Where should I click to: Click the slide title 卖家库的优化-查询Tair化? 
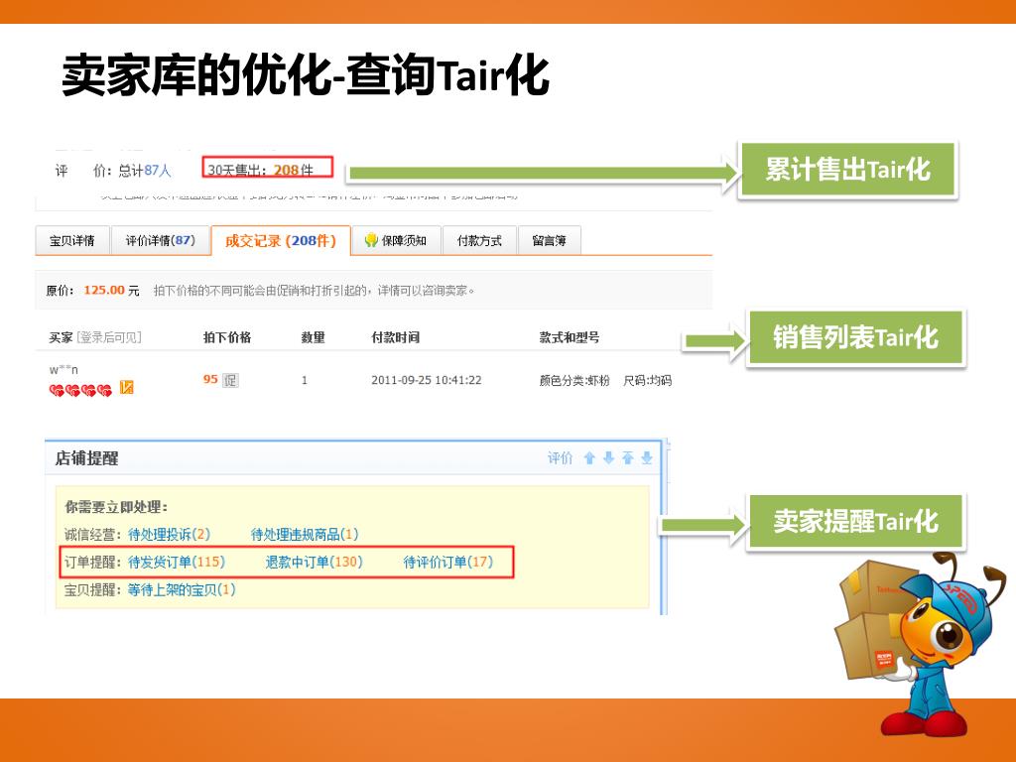click(306, 75)
